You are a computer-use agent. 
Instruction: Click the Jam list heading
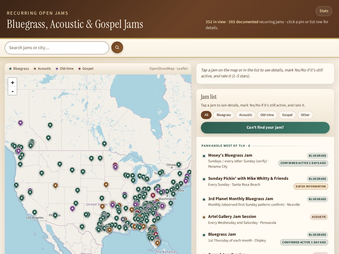pos(208,97)
